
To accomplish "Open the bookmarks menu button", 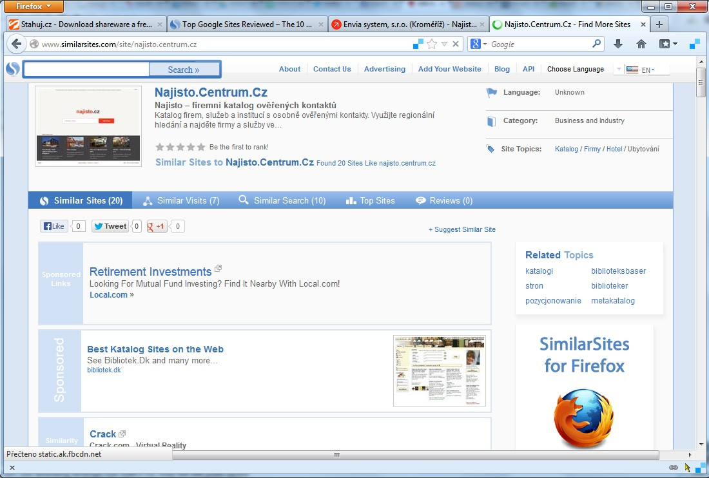I will tap(668, 44).
